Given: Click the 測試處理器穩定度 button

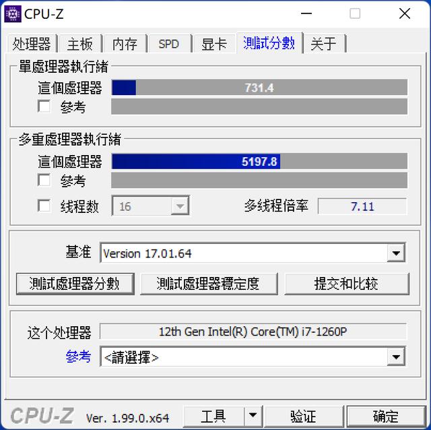Looking at the screenshot, I should 209,284.
